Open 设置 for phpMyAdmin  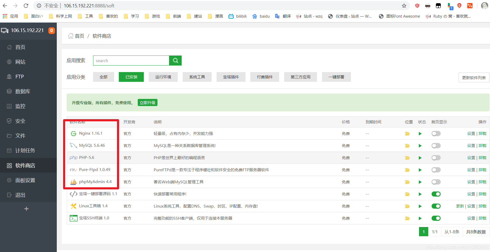pos(471,182)
